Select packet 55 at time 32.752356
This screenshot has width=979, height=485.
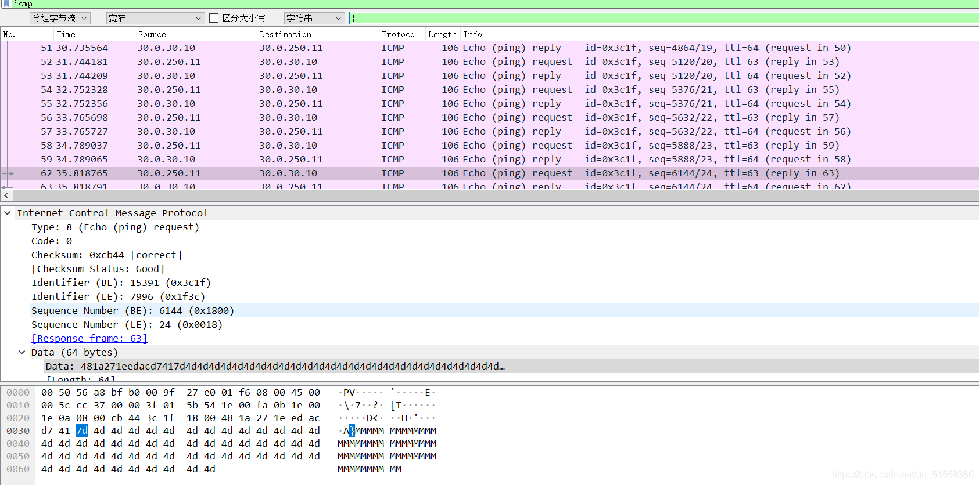[489, 103]
